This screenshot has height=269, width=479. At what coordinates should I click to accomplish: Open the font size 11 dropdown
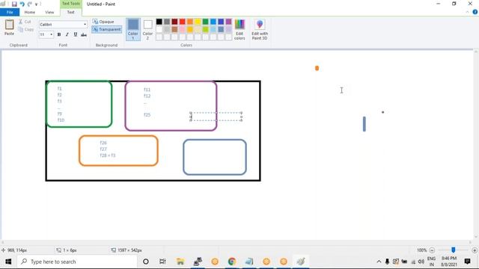tap(51, 34)
